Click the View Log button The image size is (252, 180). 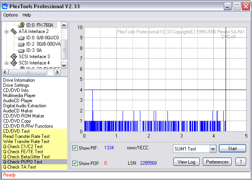point(186,162)
